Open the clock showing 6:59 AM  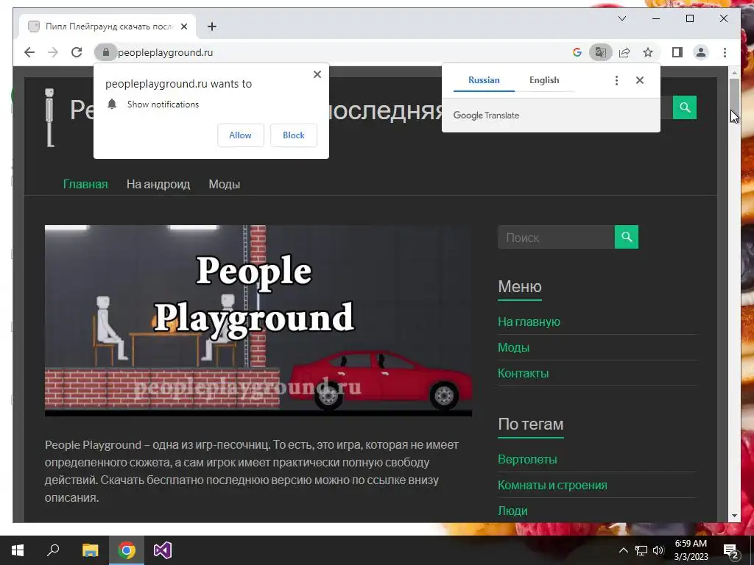pyautogui.click(x=691, y=550)
